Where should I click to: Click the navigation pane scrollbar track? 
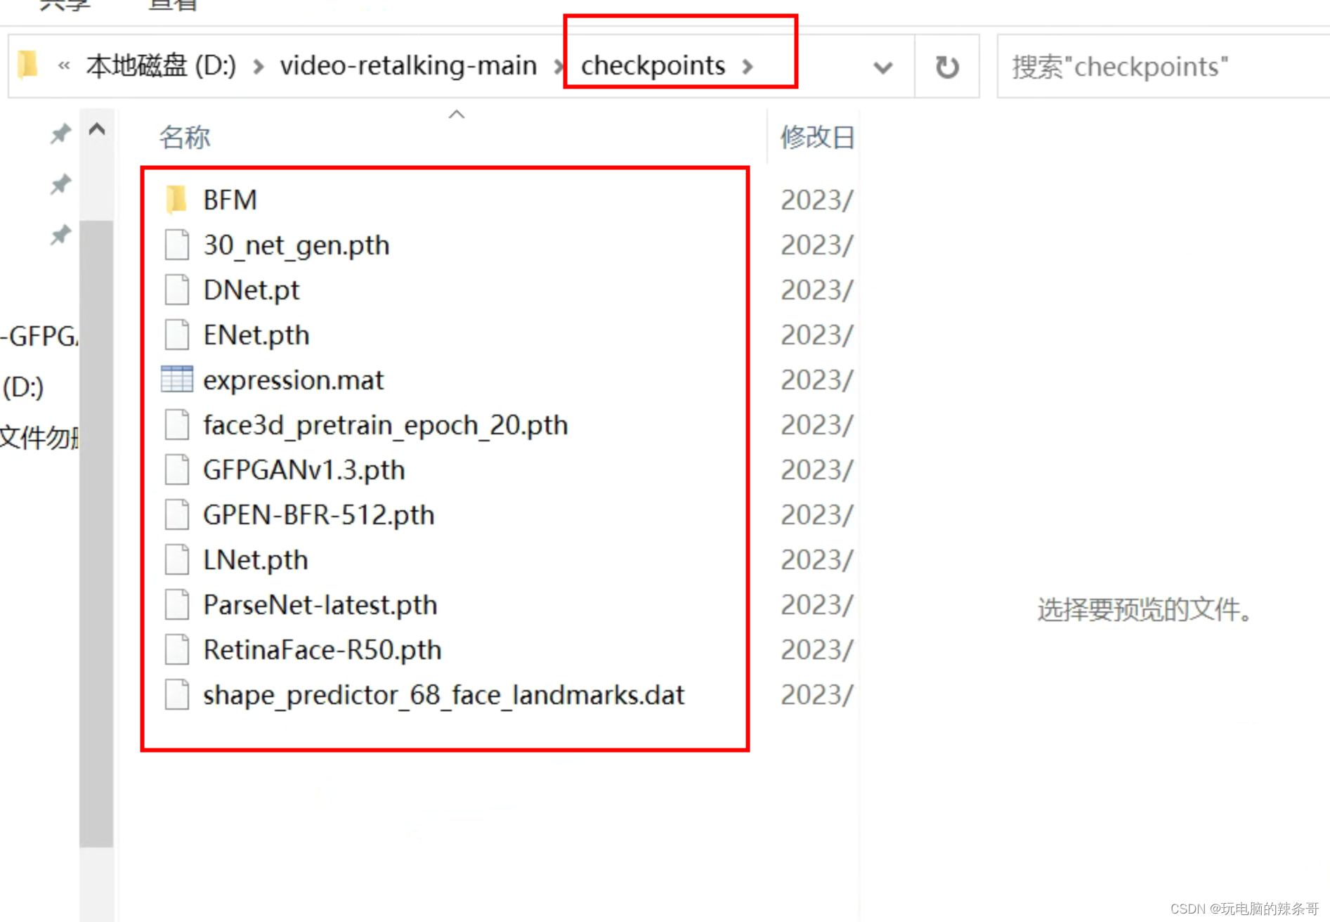pyautogui.click(x=96, y=534)
